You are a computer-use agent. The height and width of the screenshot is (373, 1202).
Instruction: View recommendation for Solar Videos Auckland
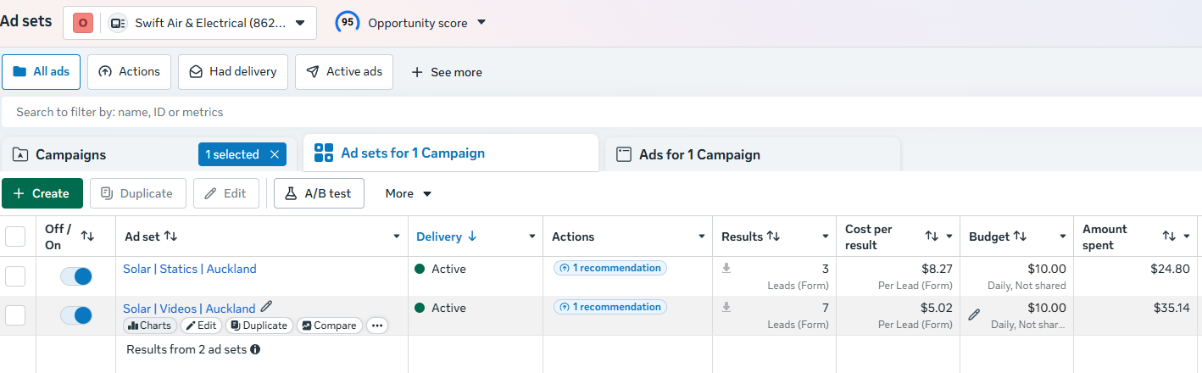click(x=610, y=307)
